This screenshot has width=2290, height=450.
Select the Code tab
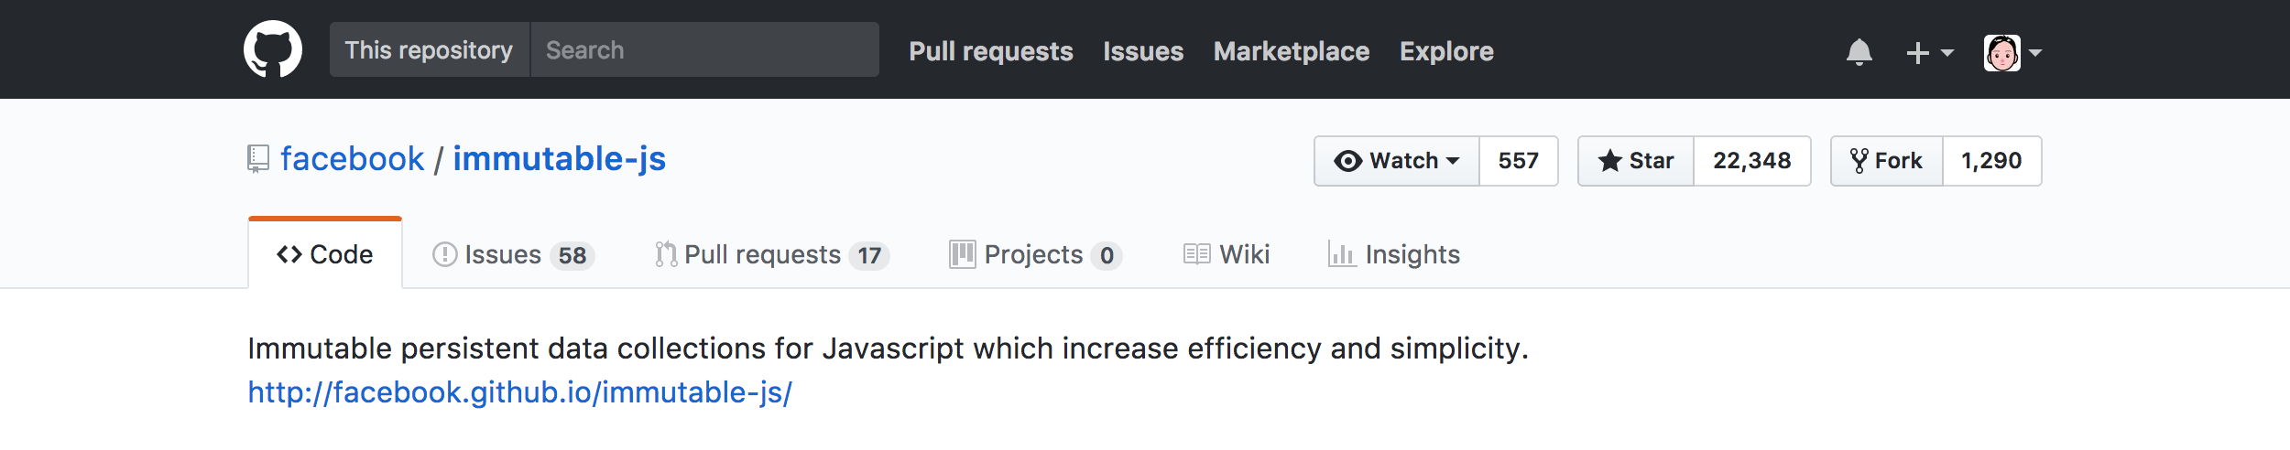coord(325,254)
